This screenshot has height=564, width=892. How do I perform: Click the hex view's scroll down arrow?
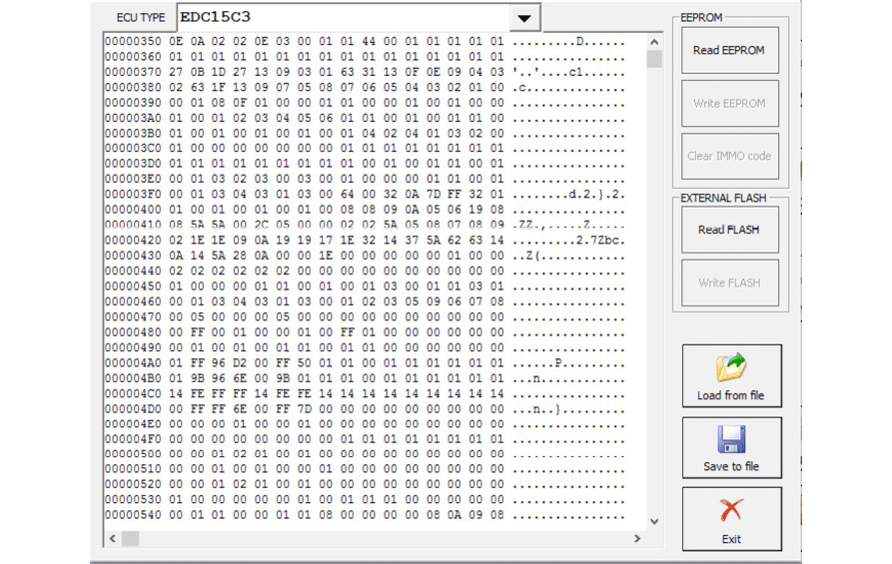tap(654, 520)
